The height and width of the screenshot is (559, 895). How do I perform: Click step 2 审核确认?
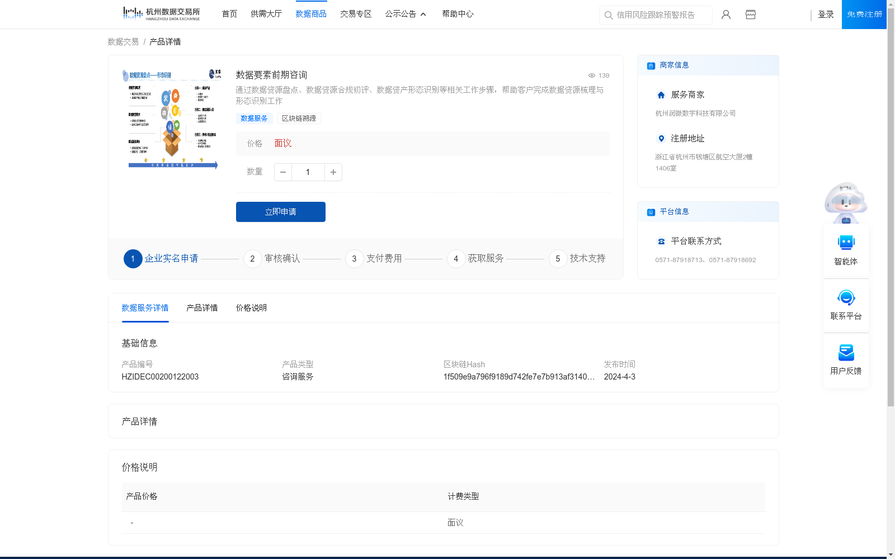pos(272,259)
